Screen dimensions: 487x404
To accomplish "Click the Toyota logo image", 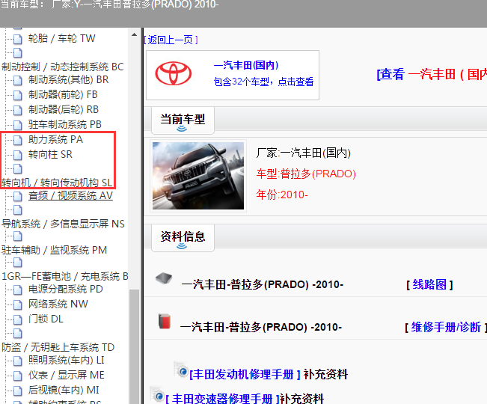I will click(x=174, y=73).
